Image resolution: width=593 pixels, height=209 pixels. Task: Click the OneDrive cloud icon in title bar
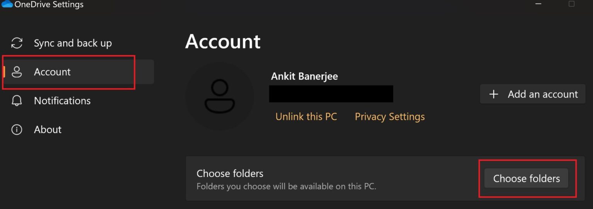coord(7,4)
